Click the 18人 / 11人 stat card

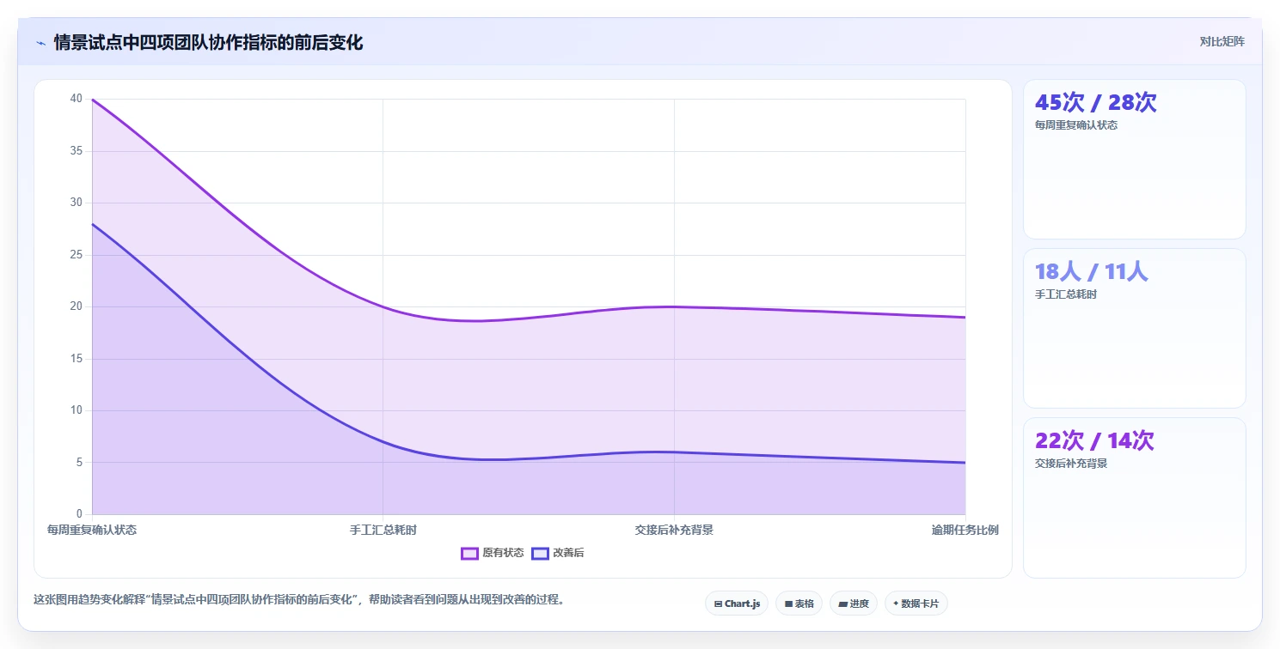click(1134, 328)
